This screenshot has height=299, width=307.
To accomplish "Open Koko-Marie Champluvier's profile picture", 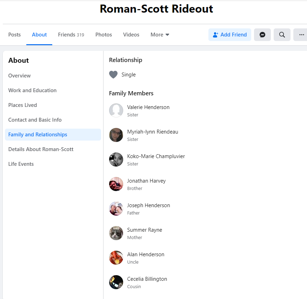I will pos(116,159).
